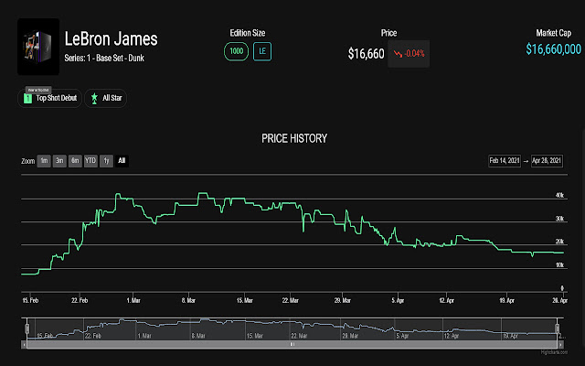This screenshot has height=366, width=585.
Task: Click the left navigator range handle
Action: pos(27,328)
